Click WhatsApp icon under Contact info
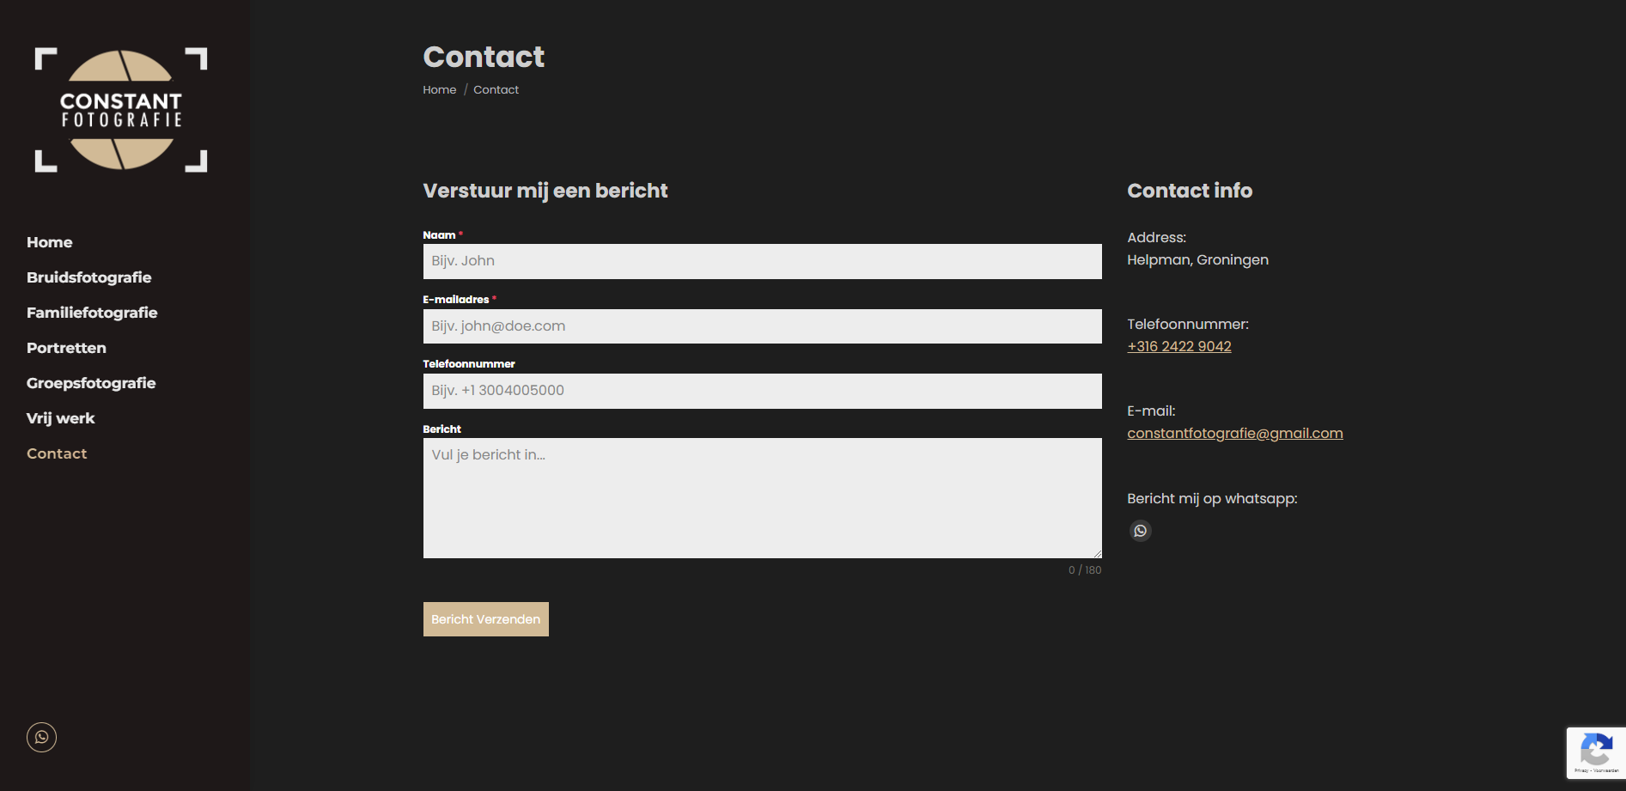1626x791 pixels. point(1140,531)
